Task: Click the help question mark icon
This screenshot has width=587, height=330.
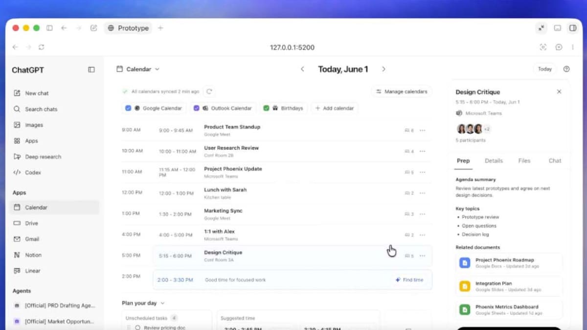Action: coord(566,69)
